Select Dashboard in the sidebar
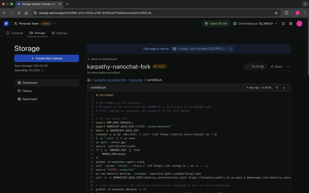Viewport: 309px width, 193px height. pos(47,83)
